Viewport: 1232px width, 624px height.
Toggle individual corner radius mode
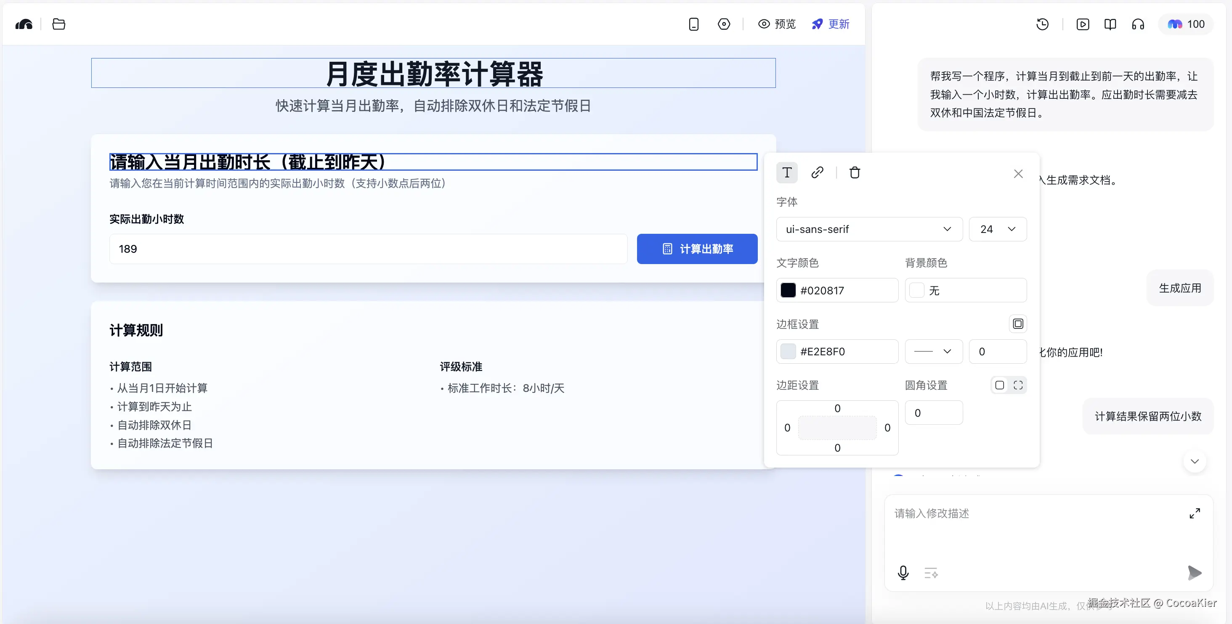1018,385
